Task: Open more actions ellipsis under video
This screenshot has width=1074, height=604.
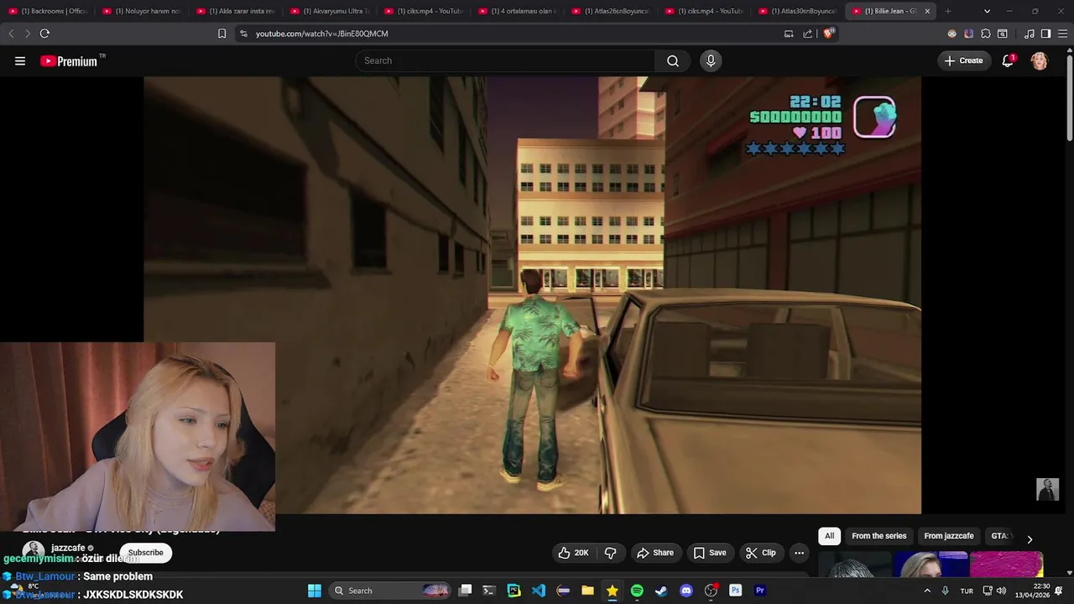Action: (x=799, y=553)
